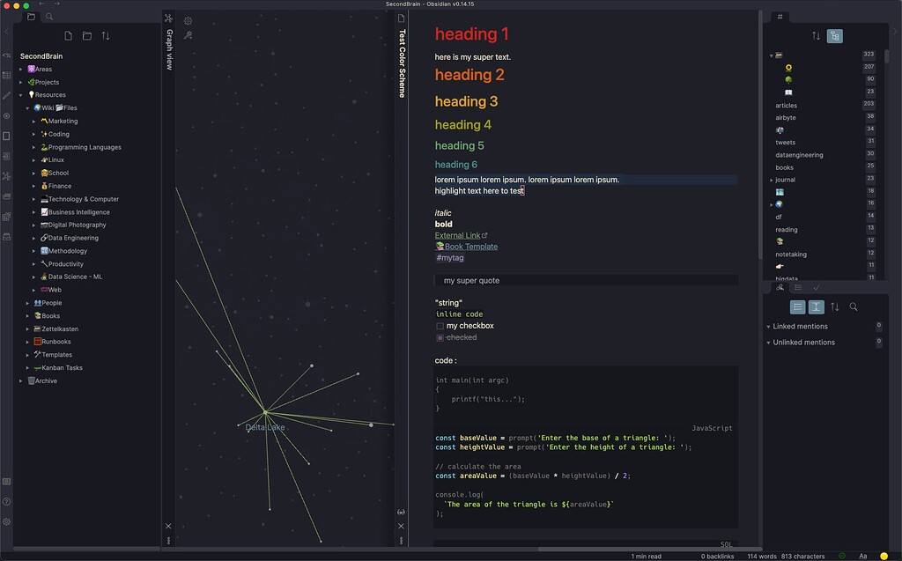Select the 'dataengineering' tag
This screenshot has height=561, width=902.
coord(799,155)
